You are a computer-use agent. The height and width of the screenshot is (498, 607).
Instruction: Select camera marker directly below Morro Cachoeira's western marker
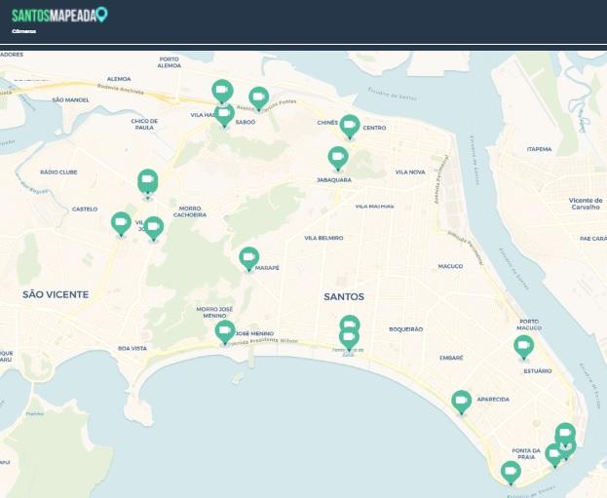click(153, 228)
